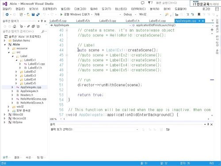
Task: Click the navigate backward toolbar arrow
Action: (x=7, y=15)
